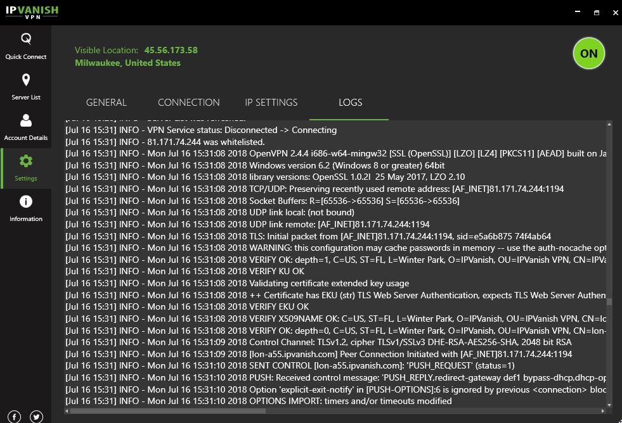Open the Server List page

pyautogui.click(x=26, y=87)
